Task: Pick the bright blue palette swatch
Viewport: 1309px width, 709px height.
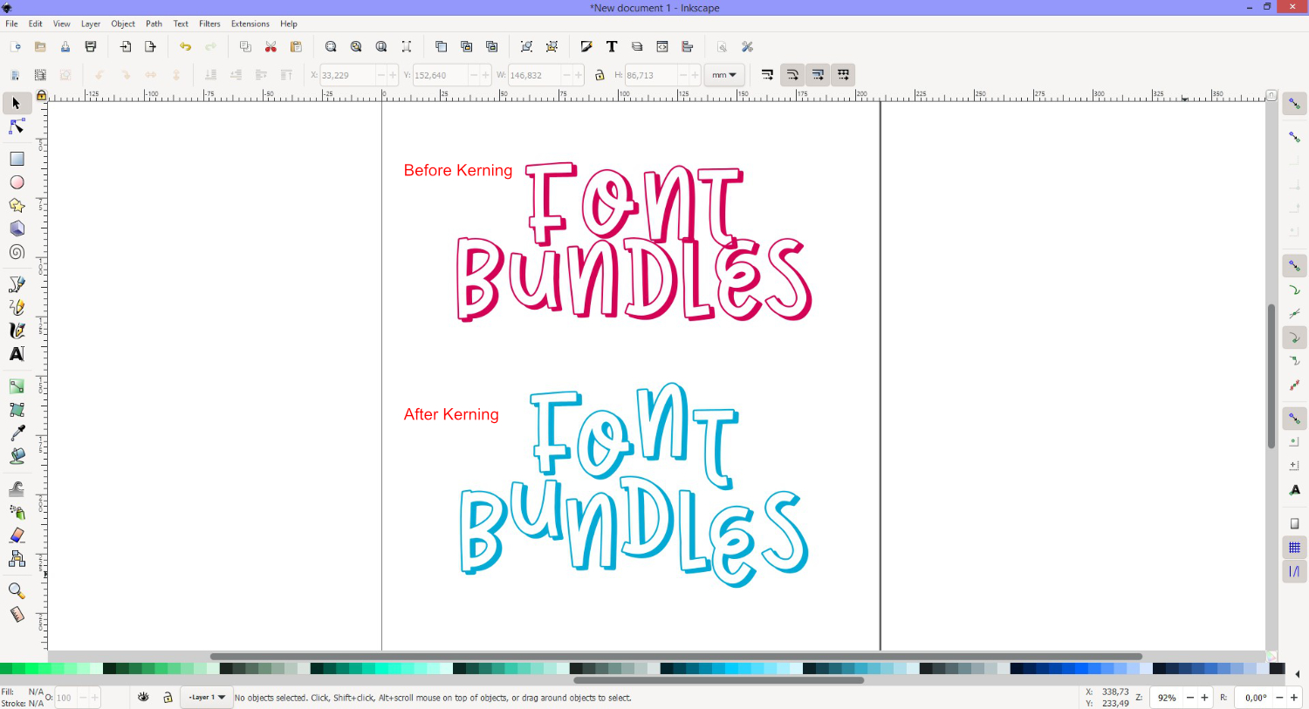Action: tap(1081, 669)
